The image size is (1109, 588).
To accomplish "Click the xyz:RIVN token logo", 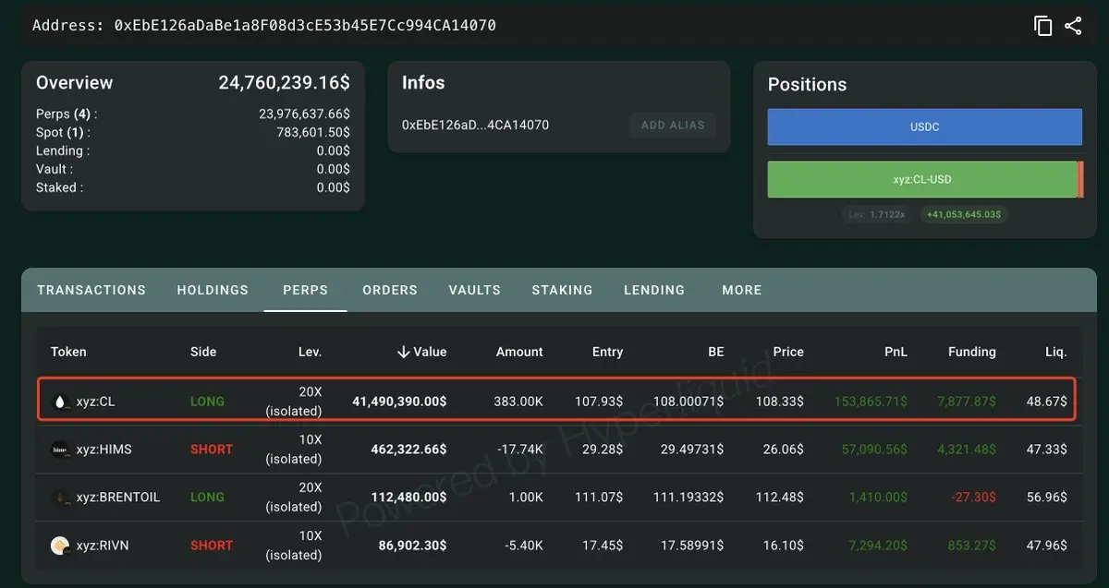I will [61, 546].
